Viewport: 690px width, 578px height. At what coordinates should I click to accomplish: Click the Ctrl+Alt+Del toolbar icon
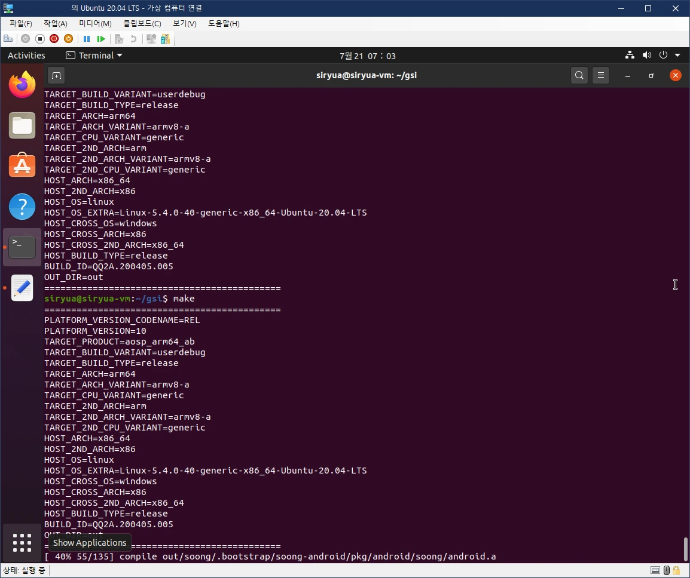(x=8, y=39)
